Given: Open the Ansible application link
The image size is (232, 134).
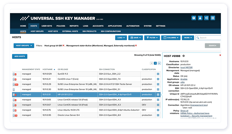Looking at the screenshot, I should point(184,79).
